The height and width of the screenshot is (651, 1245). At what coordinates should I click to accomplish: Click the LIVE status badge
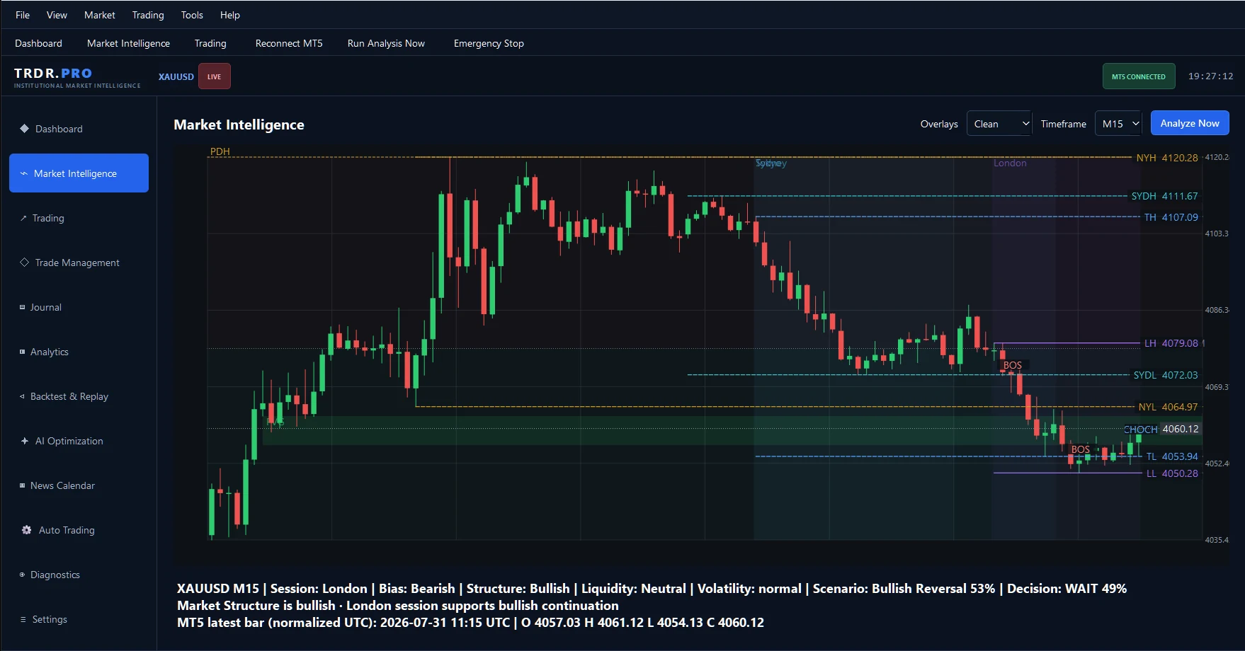tap(215, 76)
